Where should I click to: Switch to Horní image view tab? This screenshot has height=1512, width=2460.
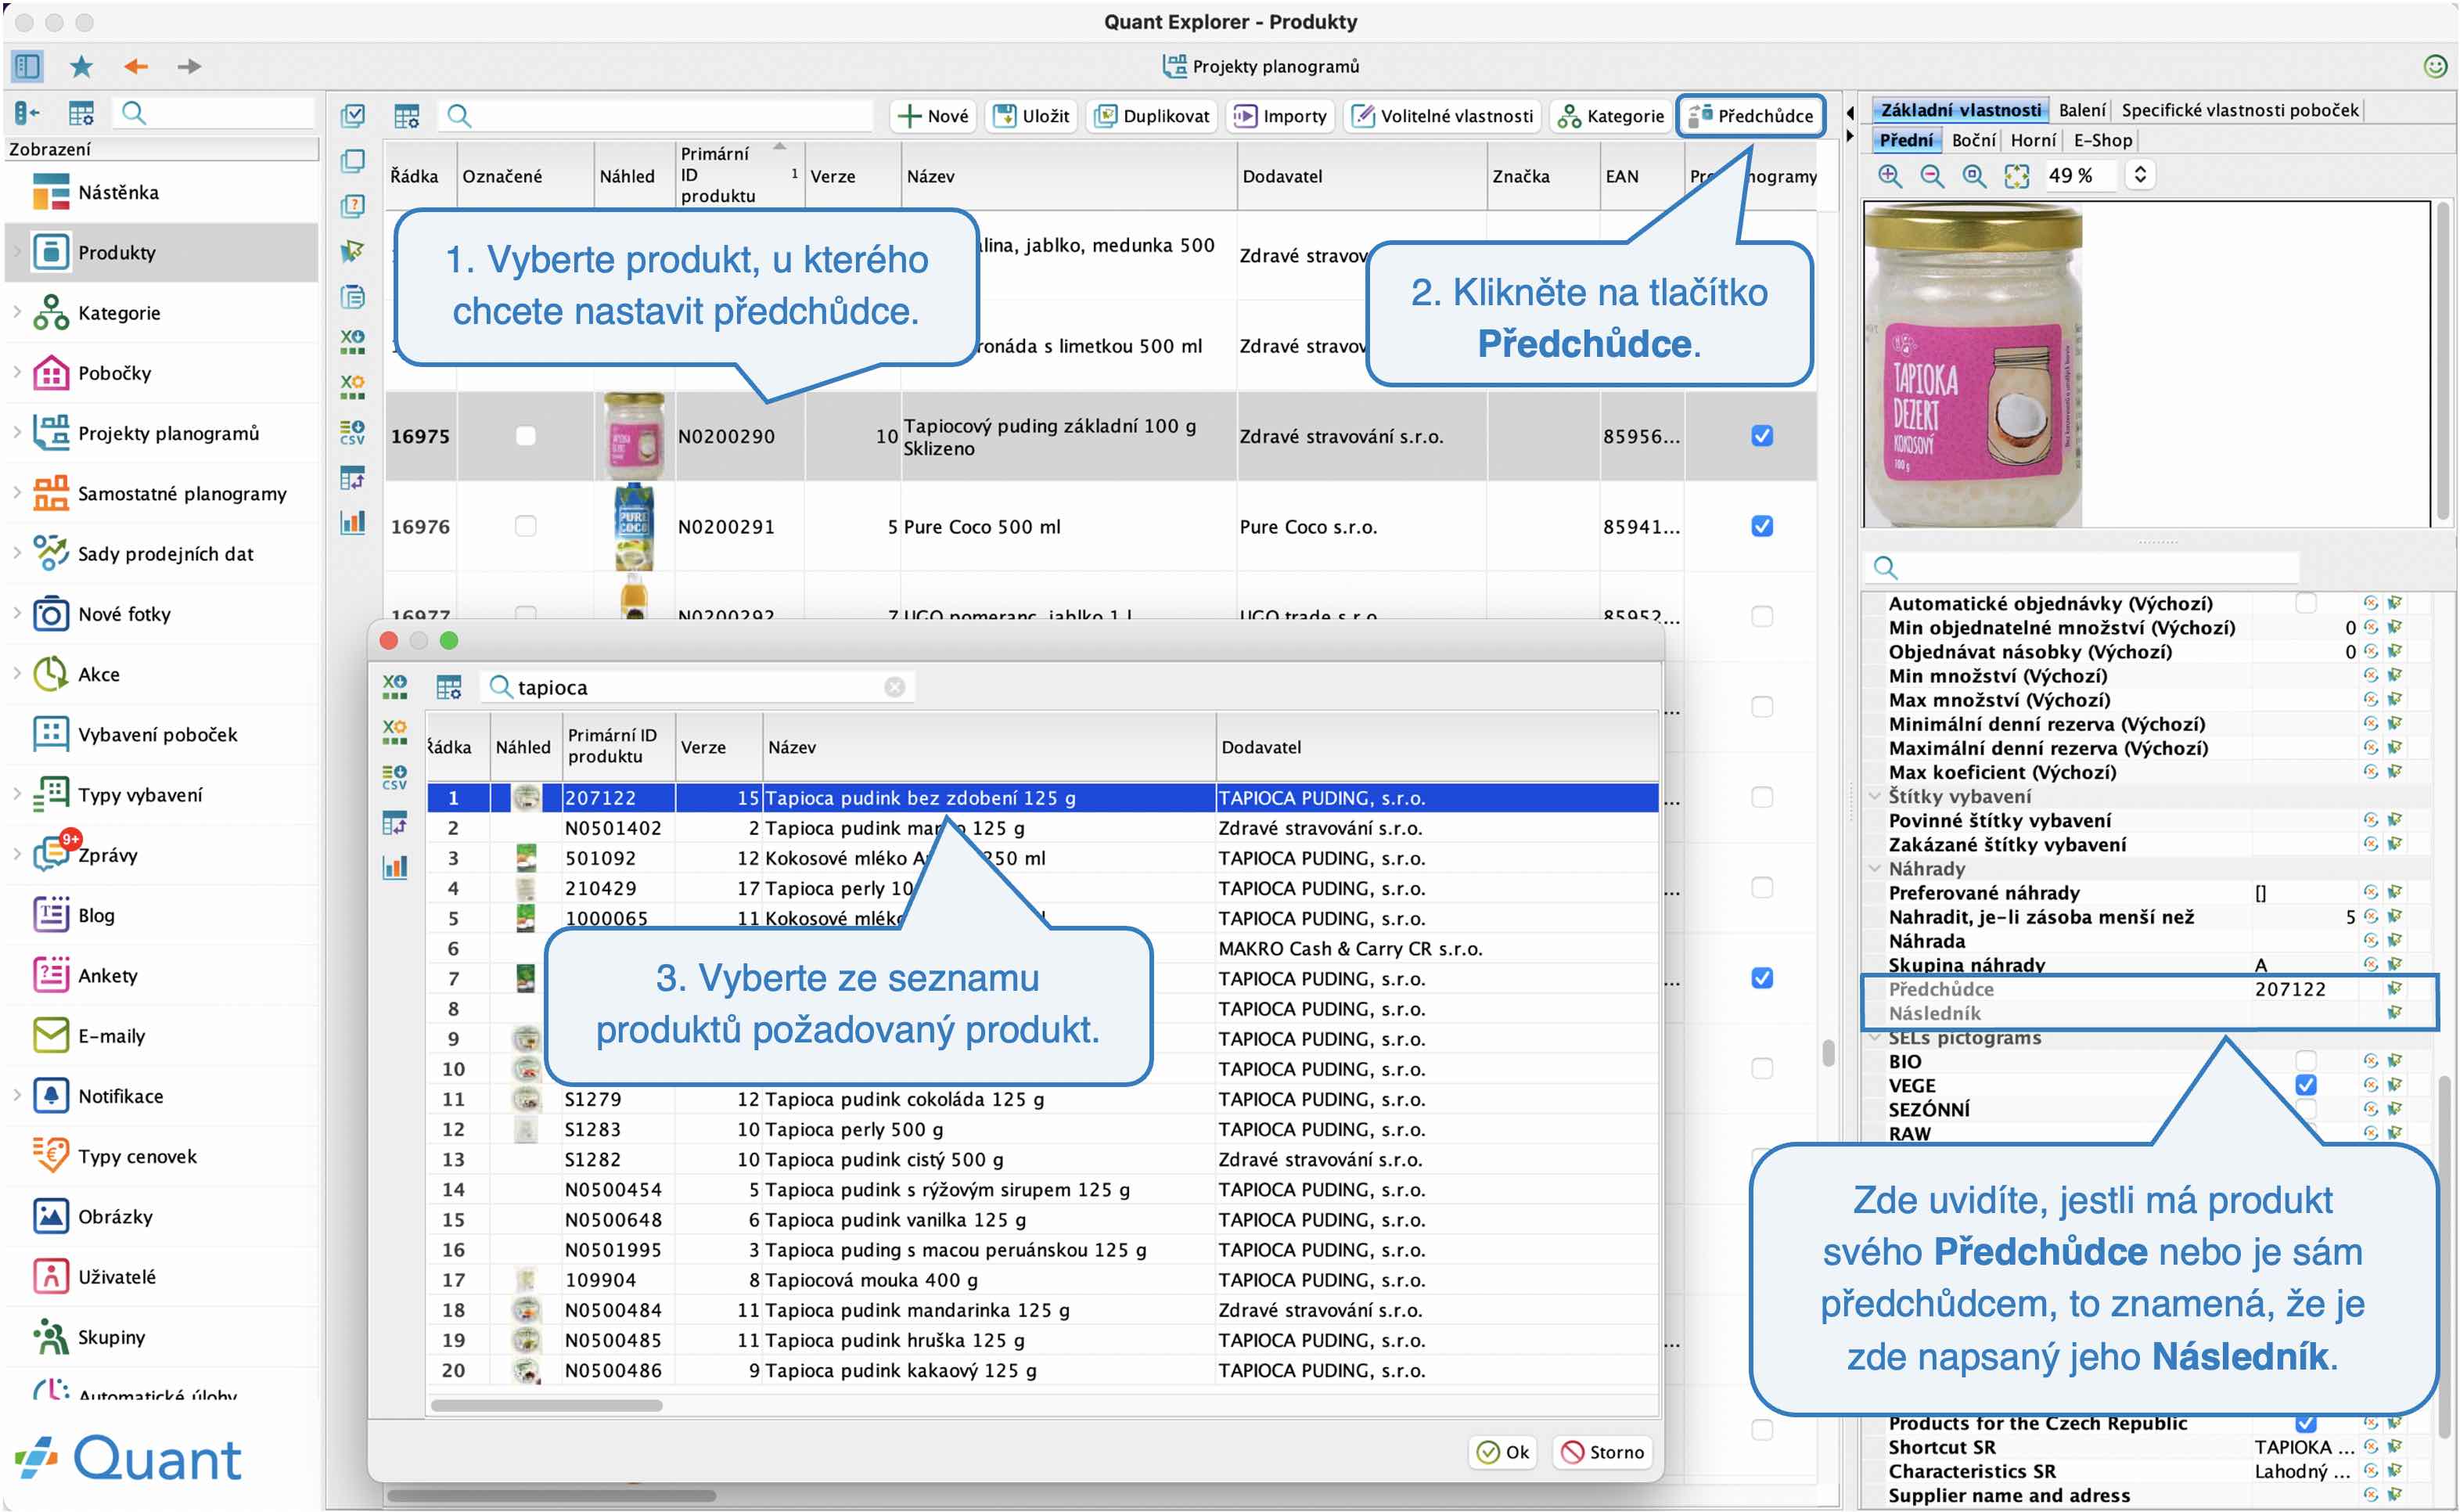[x=2032, y=140]
